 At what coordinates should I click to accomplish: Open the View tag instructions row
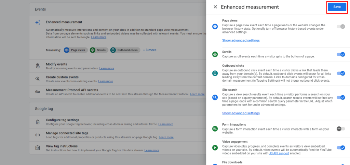coord(118,148)
